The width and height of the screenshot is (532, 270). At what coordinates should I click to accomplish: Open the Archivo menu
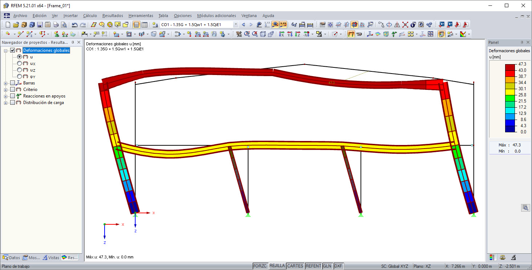[x=20, y=16]
